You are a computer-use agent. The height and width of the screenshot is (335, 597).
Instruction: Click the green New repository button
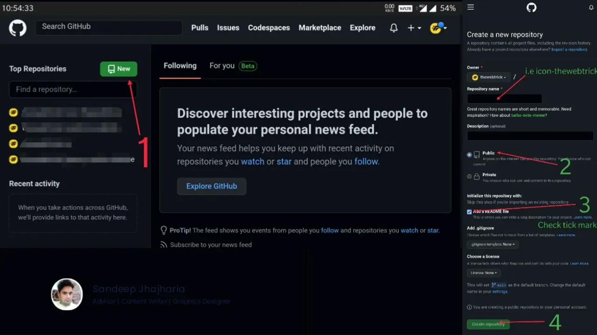pyautogui.click(x=118, y=69)
